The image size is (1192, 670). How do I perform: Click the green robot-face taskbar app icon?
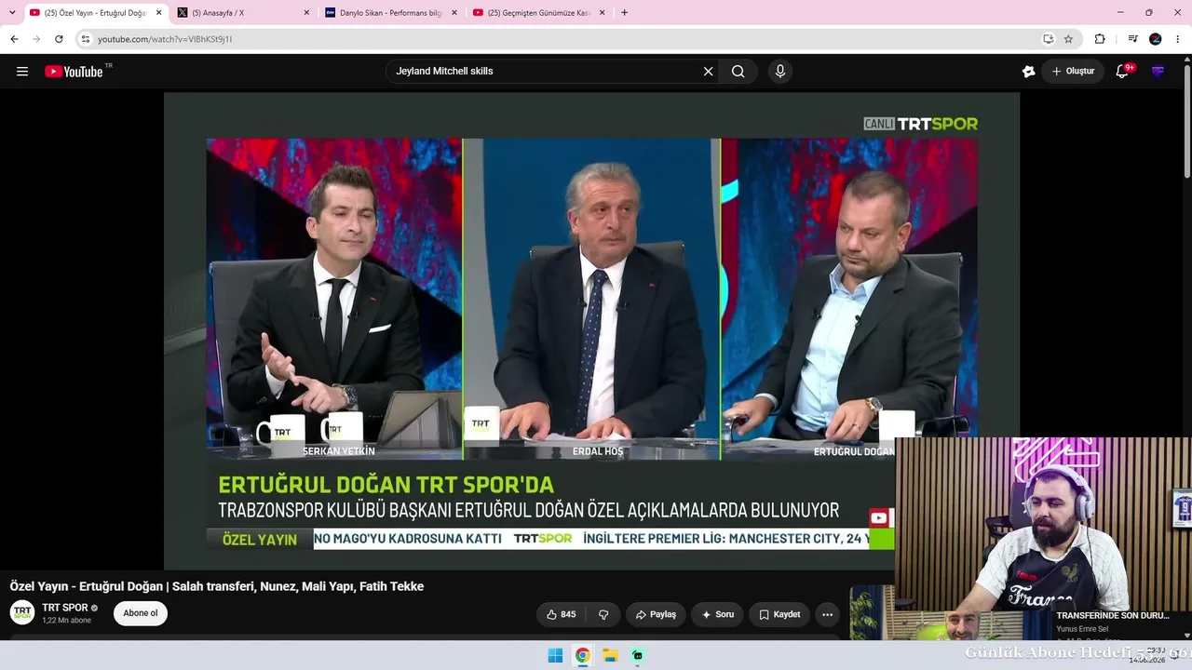tap(637, 655)
